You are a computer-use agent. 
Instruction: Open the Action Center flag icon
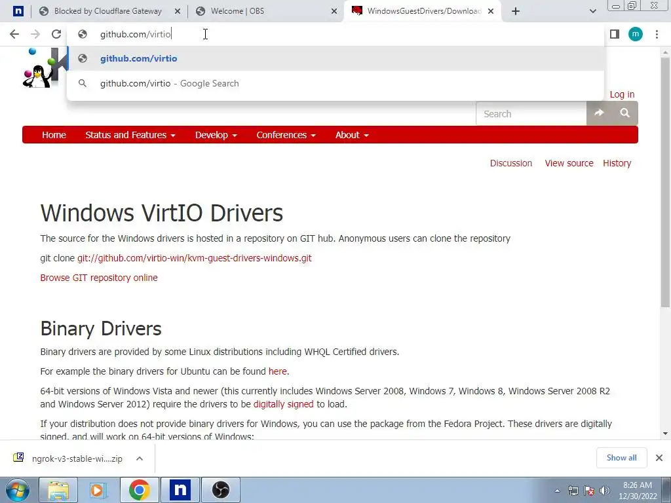(x=589, y=491)
